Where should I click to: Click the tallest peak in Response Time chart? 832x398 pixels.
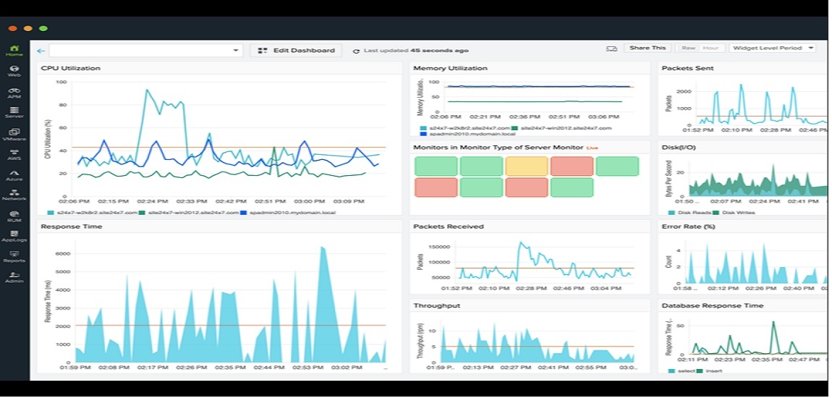(x=322, y=248)
